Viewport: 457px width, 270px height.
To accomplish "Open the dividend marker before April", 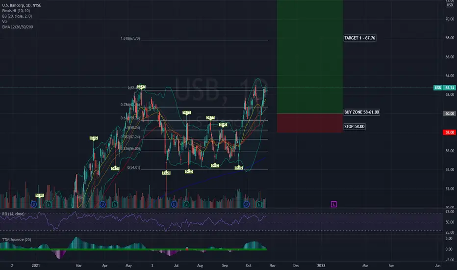I will tap(102, 204).
